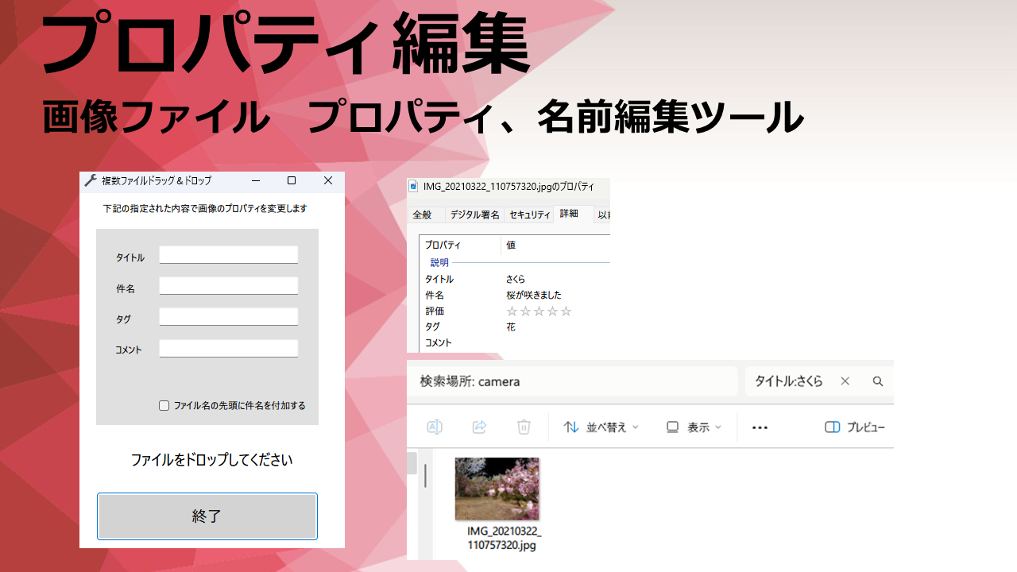Open the デジタル署名 tab
Image resolution: width=1017 pixels, height=572 pixels.
474,214
